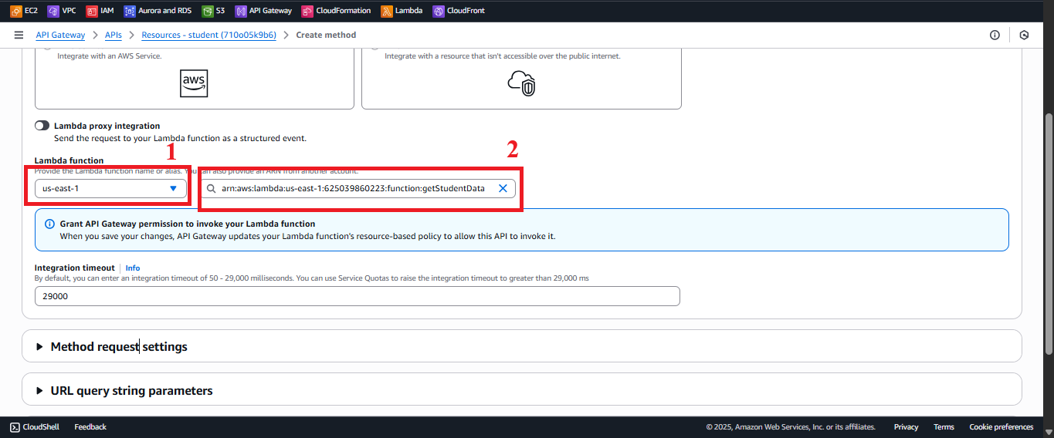The width and height of the screenshot is (1054, 438).
Task: Click the Integration timeout field showing 29000
Action: [x=357, y=296]
